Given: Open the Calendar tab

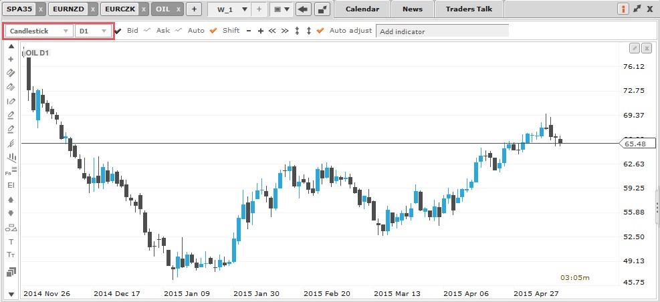Looking at the screenshot, I should tap(362, 9).
